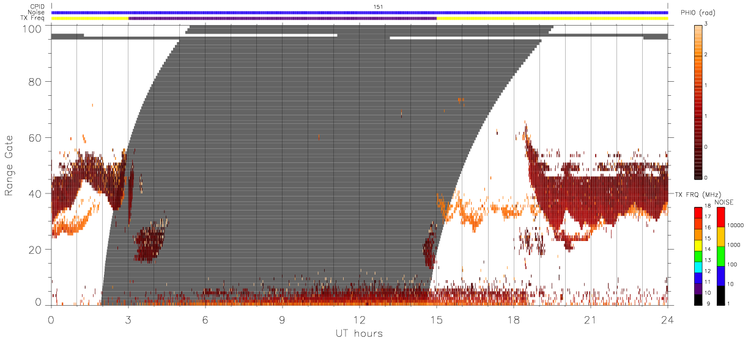Click the NOISE legend value 1000
This screenshot has width=751, height=346.
click(734, 245)
